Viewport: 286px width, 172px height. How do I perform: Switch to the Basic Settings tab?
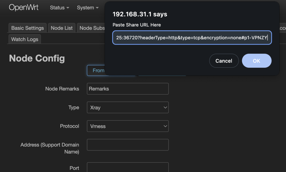(x=27, y=28)
